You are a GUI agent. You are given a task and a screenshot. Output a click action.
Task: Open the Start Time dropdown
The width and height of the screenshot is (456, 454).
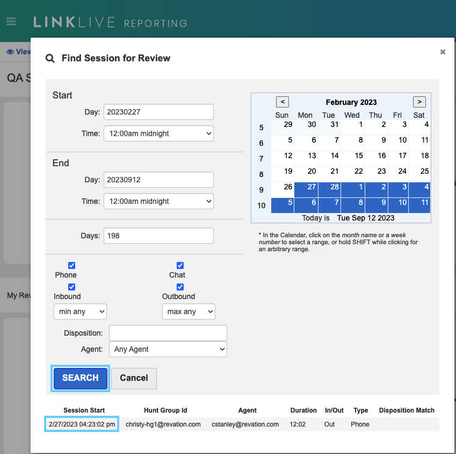(x=158, y=133)
